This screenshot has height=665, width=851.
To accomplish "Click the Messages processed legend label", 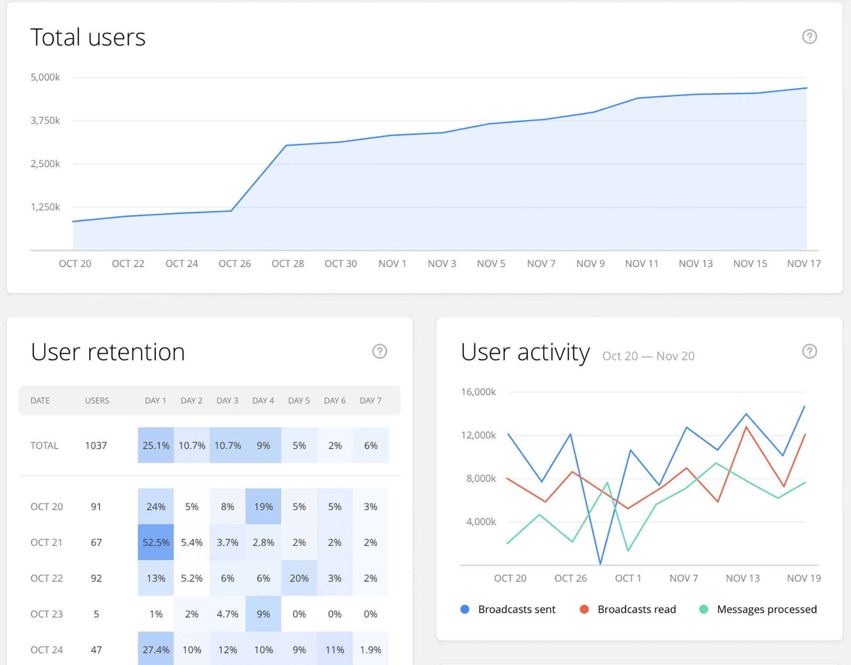I will point(767,609).
